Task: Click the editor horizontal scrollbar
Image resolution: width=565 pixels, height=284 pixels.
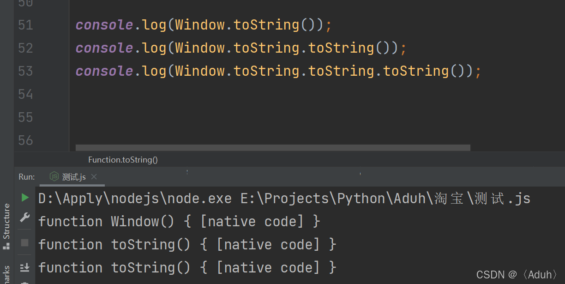Action: point(272,147)
